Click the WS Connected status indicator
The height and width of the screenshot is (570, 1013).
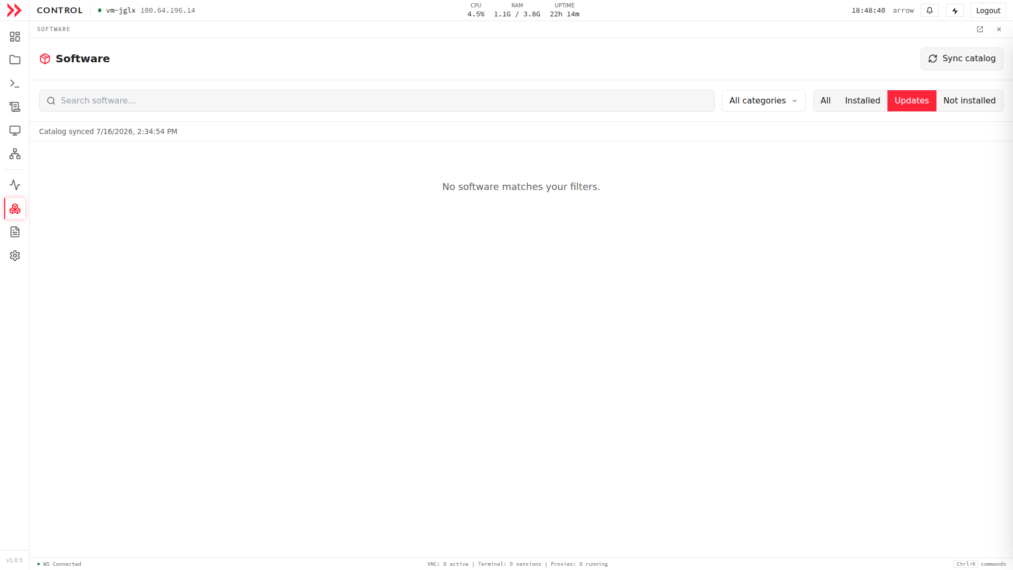point(60,564)
